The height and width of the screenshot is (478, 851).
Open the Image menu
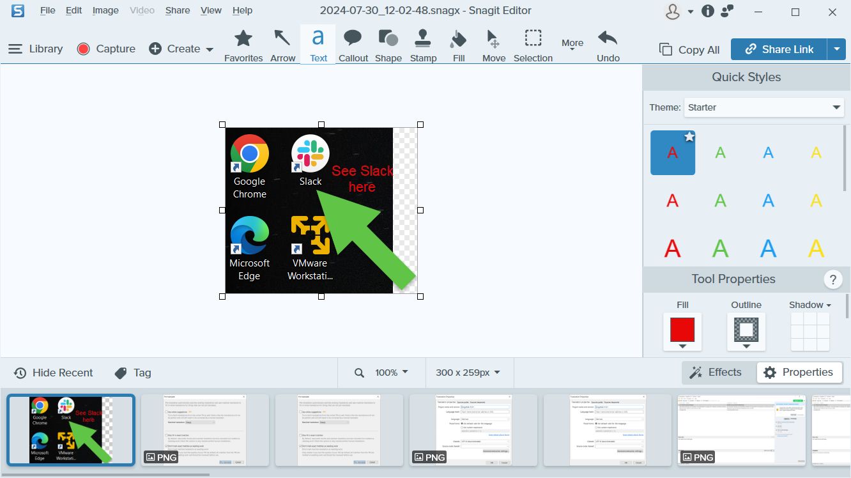(105, 10)
